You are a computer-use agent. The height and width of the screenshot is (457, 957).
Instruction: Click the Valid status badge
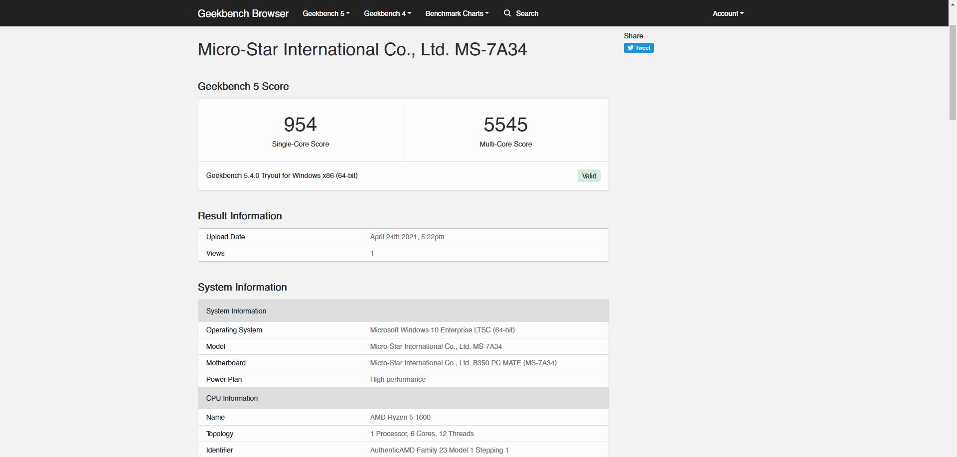pos(589,176)
